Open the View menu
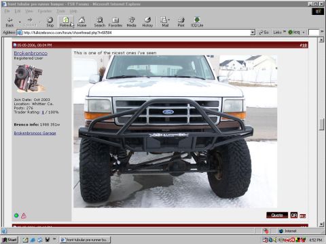326x244 pixels. pos(29,11)
